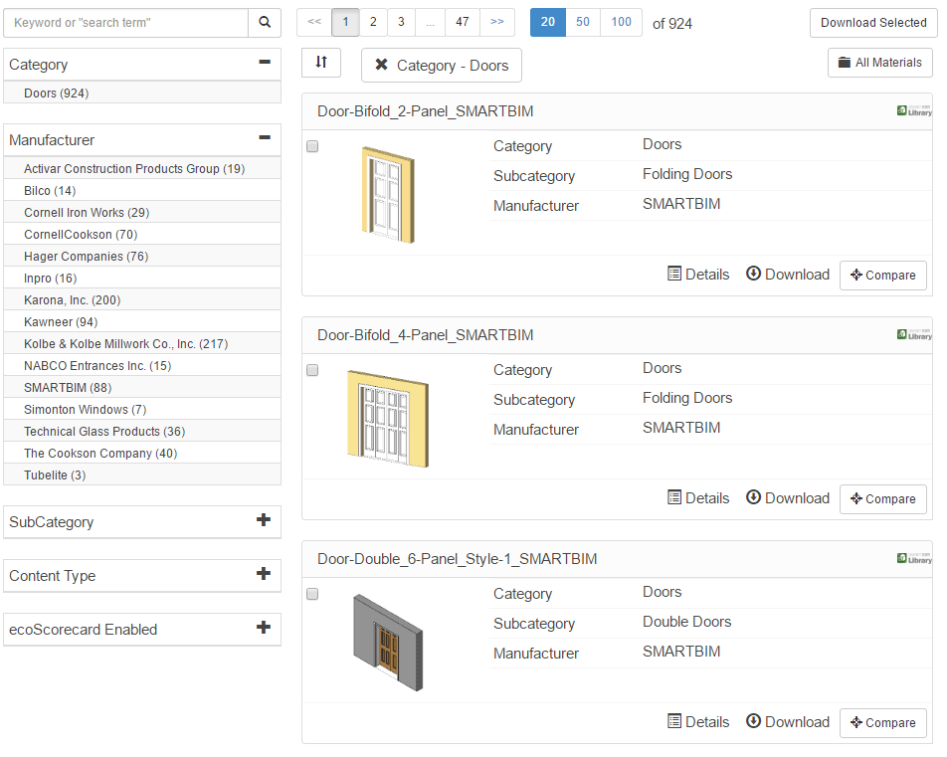Tick the Door-Double_6-Panel_Style-1 checkbox
This screenshot has width=947, height=757.
(312, 594)
